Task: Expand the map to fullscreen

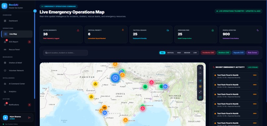Action: pos(200,92)
